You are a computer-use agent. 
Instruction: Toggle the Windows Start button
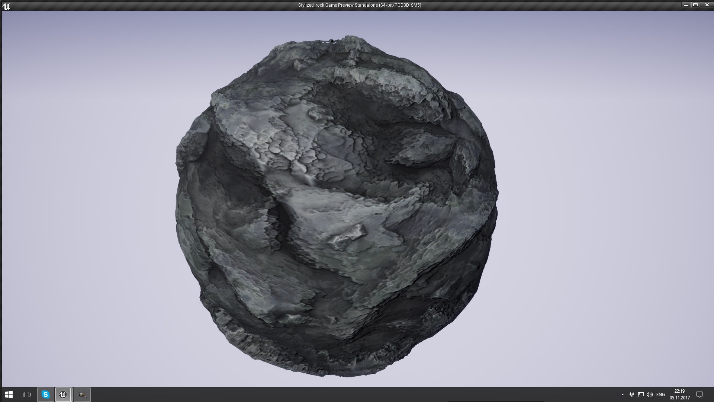coord(9,395)
